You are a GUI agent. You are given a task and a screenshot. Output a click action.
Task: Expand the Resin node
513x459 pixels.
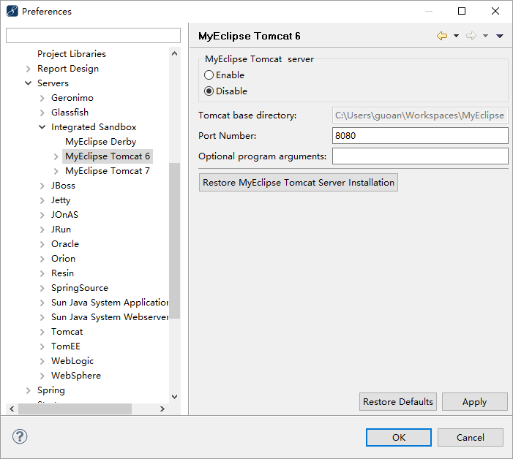pyautogui.click(x=42, y=273)
